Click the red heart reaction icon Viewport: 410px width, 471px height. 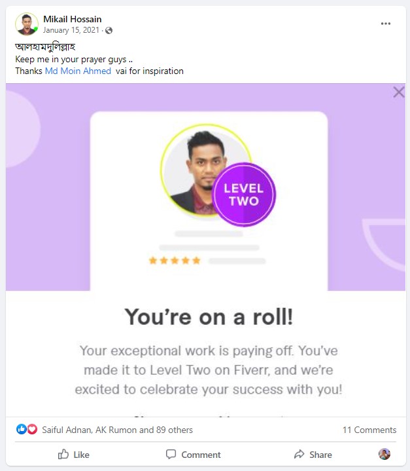32,430
